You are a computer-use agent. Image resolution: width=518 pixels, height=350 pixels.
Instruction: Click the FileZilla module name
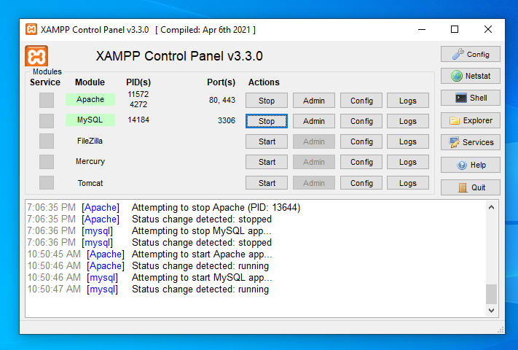click(x=90, y=141)
